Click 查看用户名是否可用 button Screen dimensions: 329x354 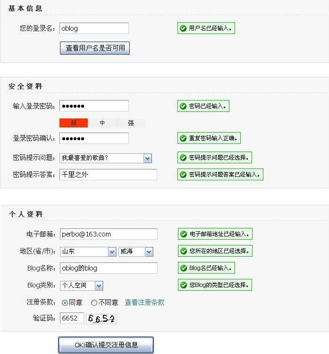94,48
